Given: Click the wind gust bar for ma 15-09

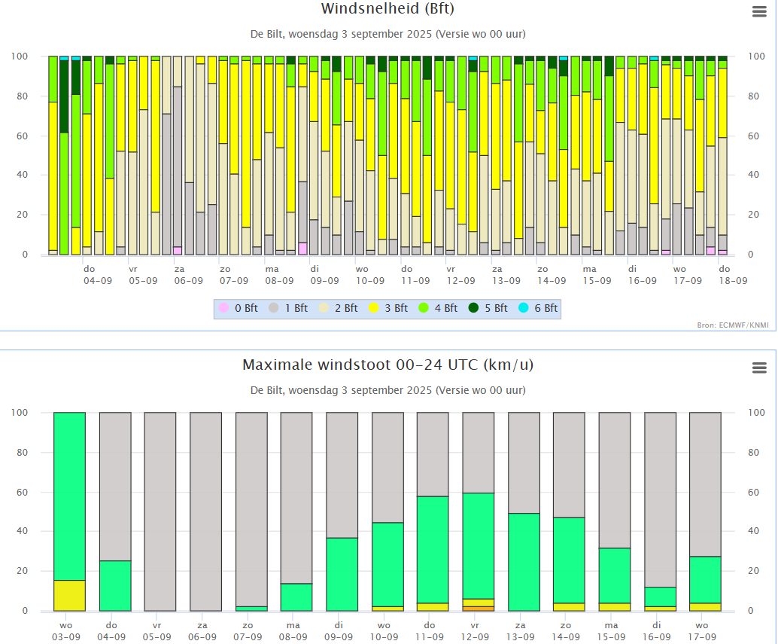Looking at the screenshot, I should (x=615, y=511).
